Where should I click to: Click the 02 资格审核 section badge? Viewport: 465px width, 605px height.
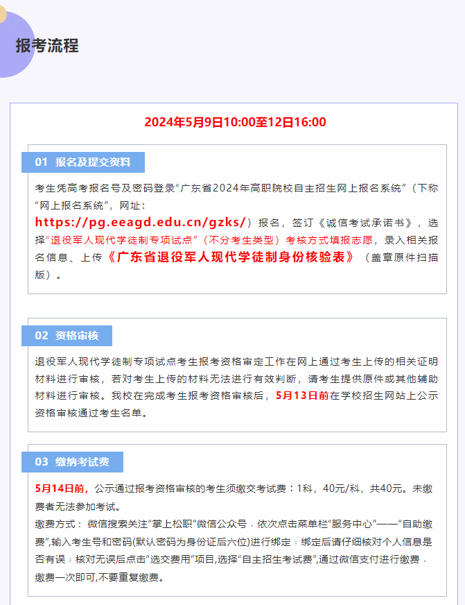[x=67, y=336]
